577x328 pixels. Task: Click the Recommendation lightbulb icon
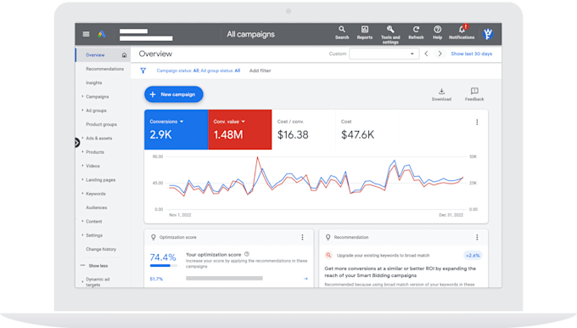[328, 237]
